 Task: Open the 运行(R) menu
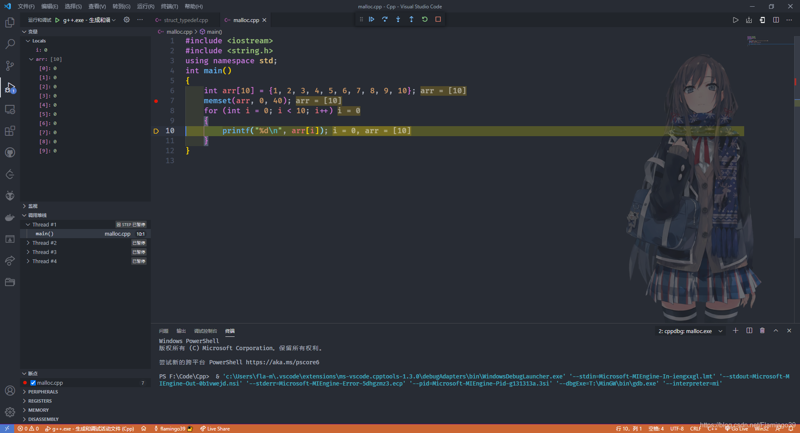tap(145, 6)
